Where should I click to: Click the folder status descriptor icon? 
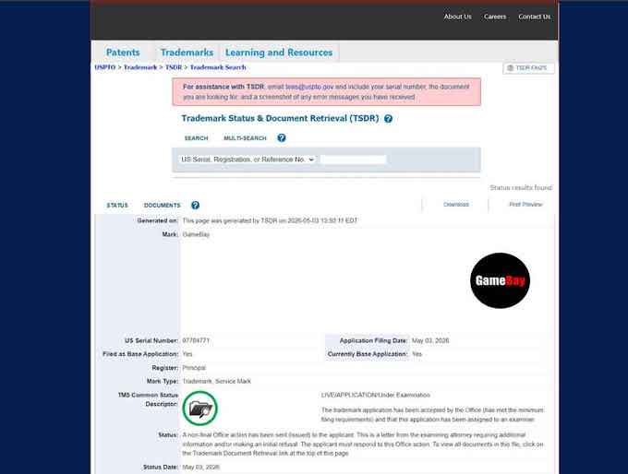click(199, 409)
